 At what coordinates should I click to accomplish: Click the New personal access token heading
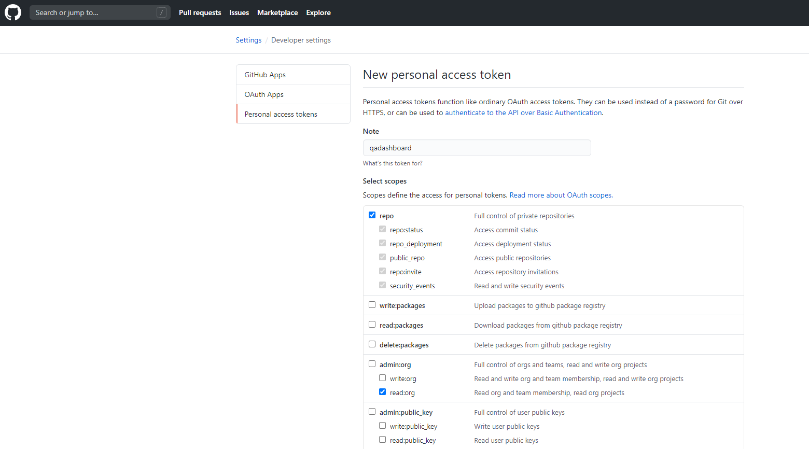click(437, 75)
